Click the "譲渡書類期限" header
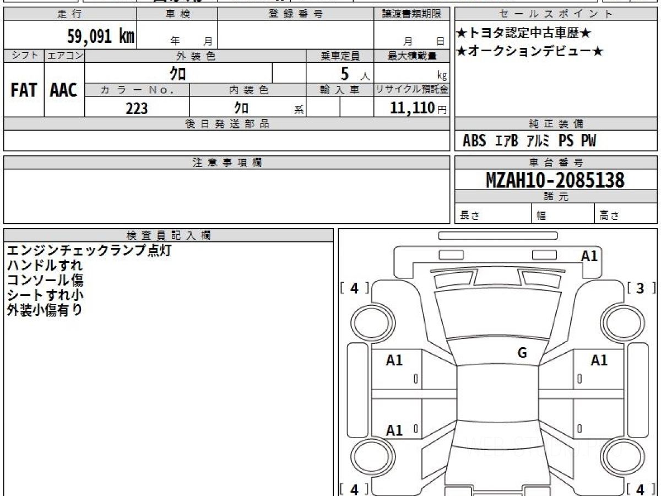The image size is (661, 496). pos(411,14)
